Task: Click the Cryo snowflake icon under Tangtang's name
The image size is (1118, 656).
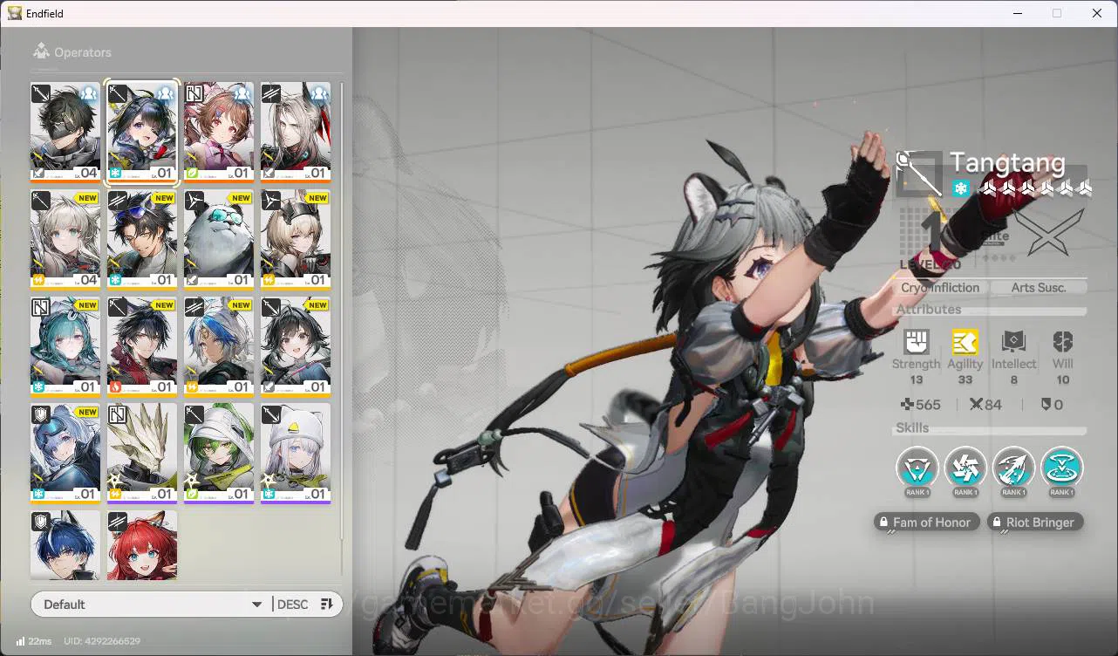Action: pyautogui.click(x=960, y=188)
